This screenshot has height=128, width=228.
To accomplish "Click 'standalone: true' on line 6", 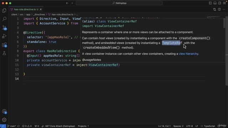I will (x=41, y=42).
